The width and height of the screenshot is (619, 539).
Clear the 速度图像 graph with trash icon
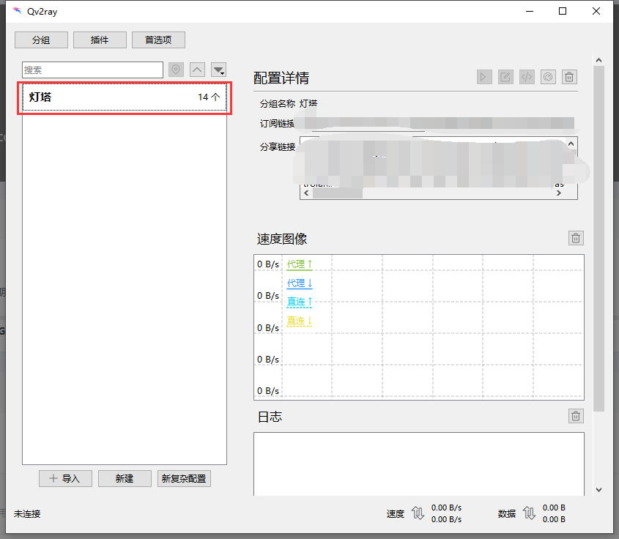576,238
